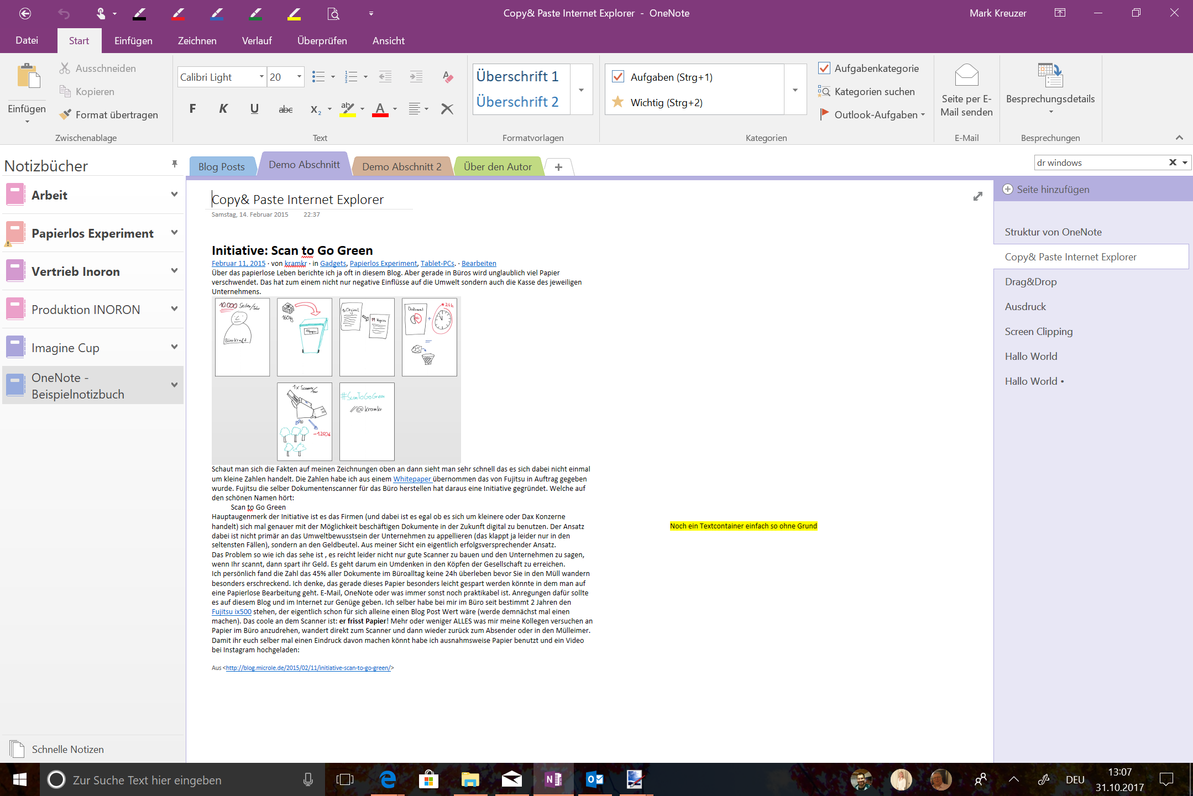This screenshot has width=1193, height=796.
Task: Open the Formatvorlagen styles gallery dropdown
Action: tap(581, 90)
